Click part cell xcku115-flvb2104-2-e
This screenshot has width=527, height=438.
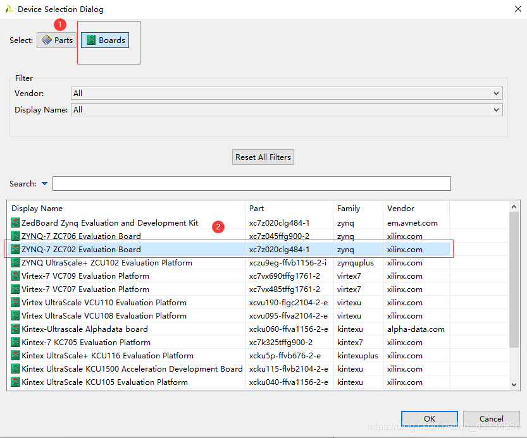point(288,368)
